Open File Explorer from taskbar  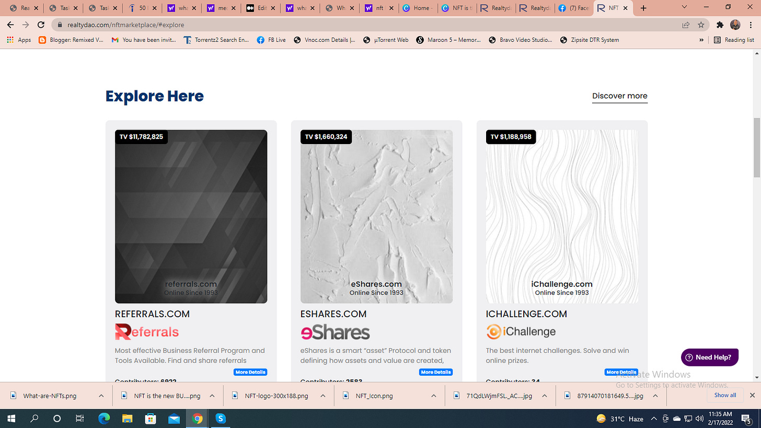point(128,418)
